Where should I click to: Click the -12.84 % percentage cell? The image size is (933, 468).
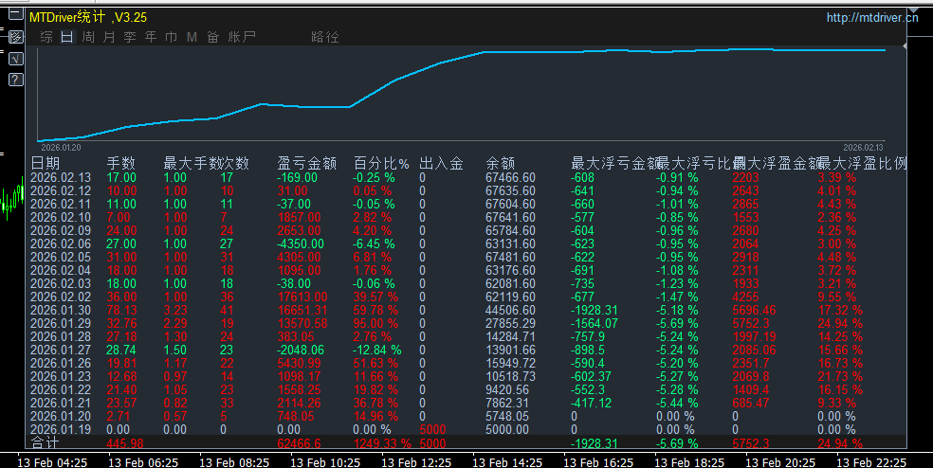[x=377, y=350]
